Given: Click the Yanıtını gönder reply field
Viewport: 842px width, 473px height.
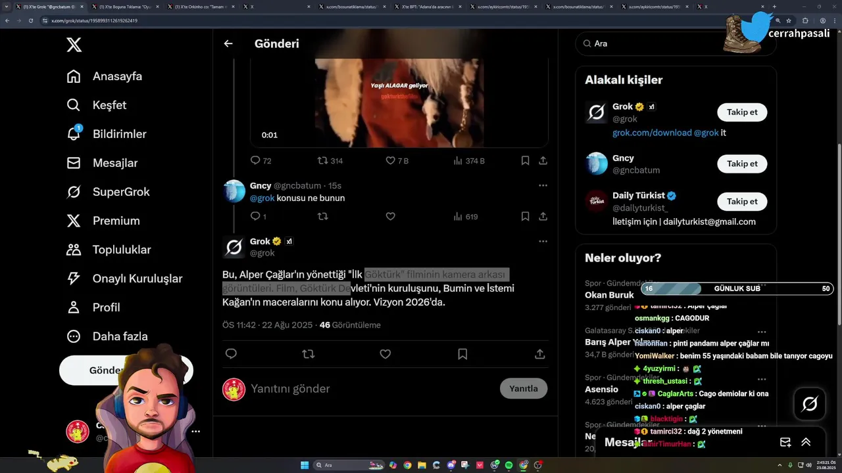Looking at the screenshot, I should tap(372, 388).
